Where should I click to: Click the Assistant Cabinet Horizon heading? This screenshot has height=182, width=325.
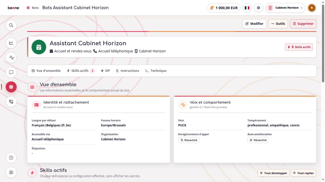(x=88, y=43)
